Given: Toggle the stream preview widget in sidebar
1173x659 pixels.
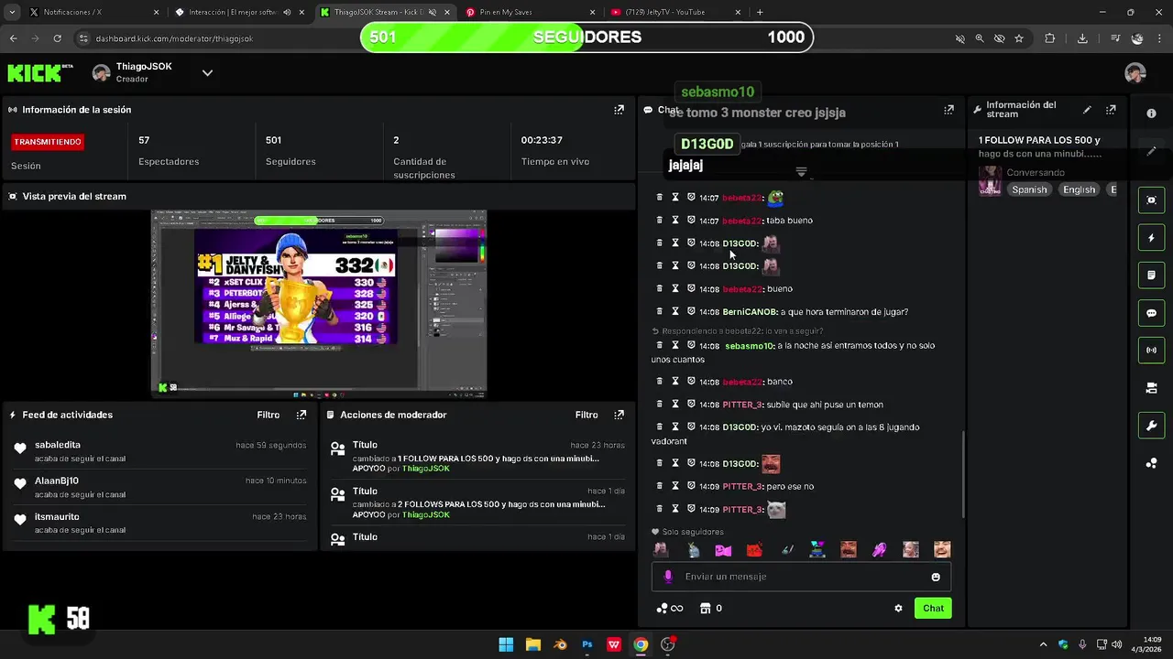Looking at the screenshot, I should (x=1151, y=200).
